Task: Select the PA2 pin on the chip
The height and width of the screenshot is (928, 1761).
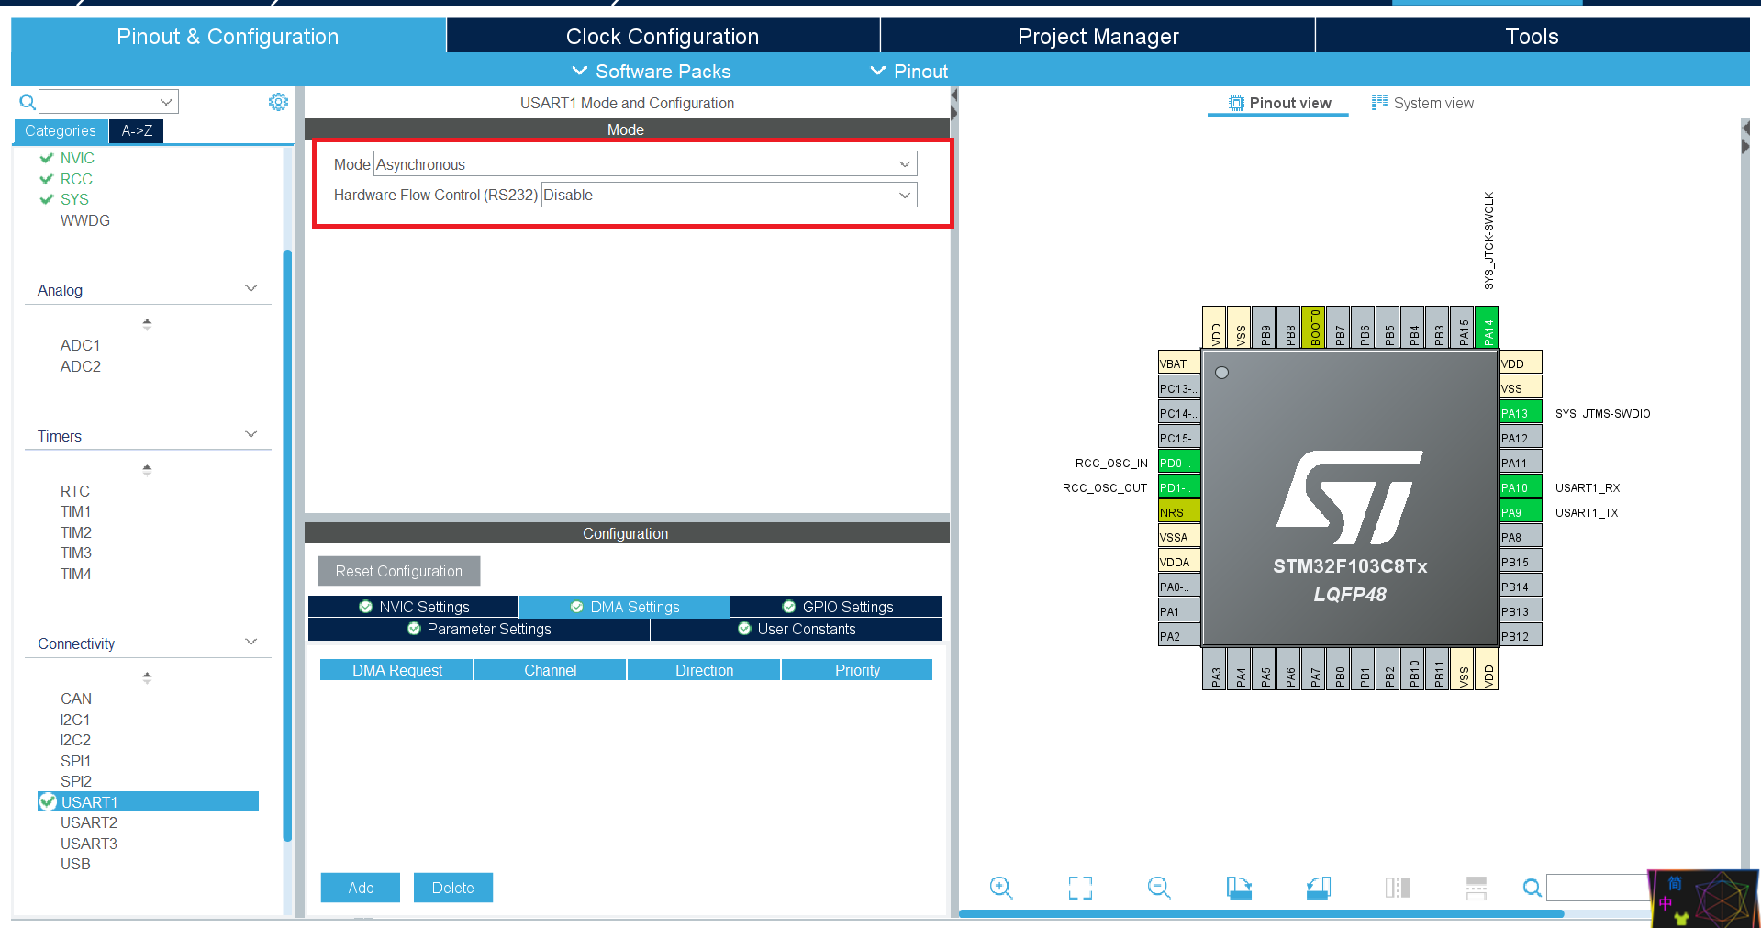Action: tap(1179, 636)
